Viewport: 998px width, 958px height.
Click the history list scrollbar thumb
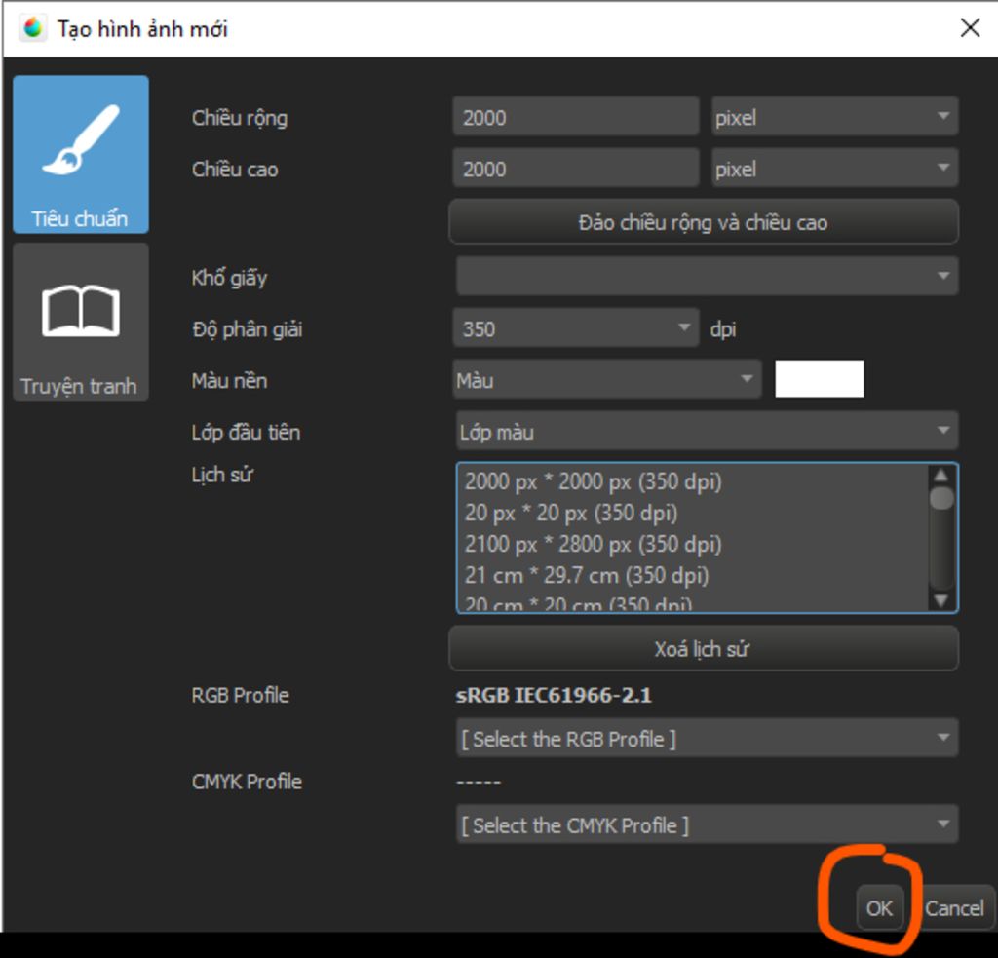(941, 498)
